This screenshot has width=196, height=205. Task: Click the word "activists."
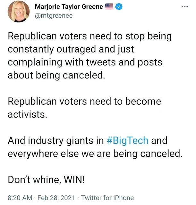pos(28,115)
